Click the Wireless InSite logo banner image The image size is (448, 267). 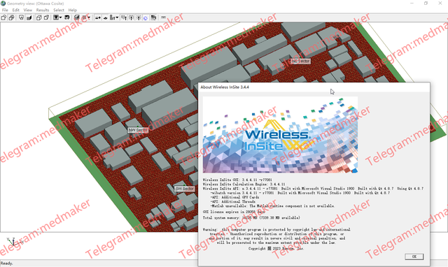[280, 135]
